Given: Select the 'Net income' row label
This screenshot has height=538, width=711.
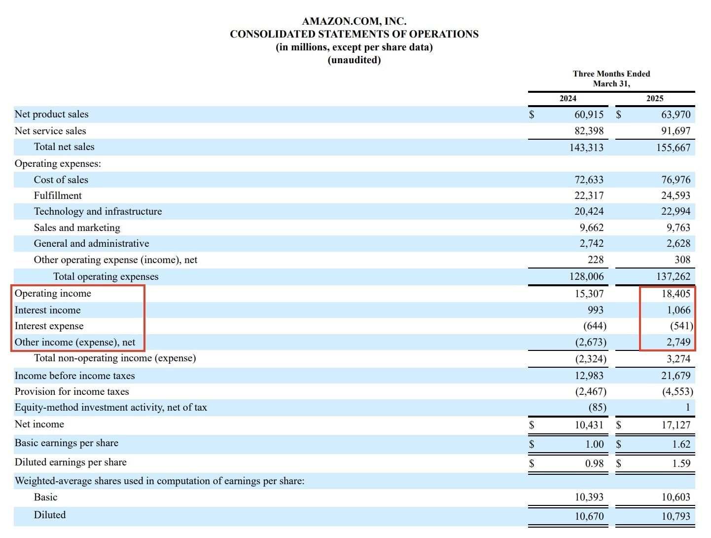Looking at the screenshot, I should tap(39, 424).
